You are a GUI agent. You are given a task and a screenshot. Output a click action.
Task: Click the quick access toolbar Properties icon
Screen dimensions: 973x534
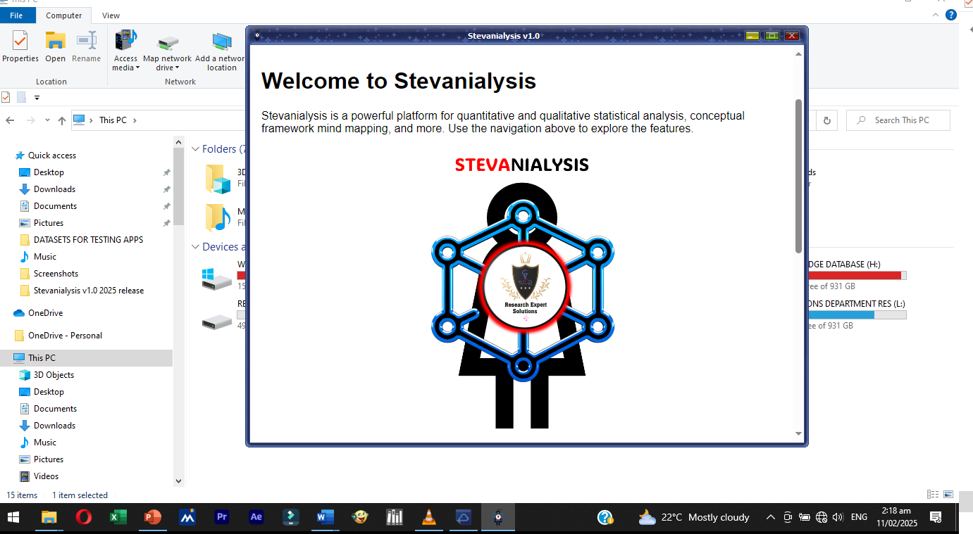tap(6, 97)
